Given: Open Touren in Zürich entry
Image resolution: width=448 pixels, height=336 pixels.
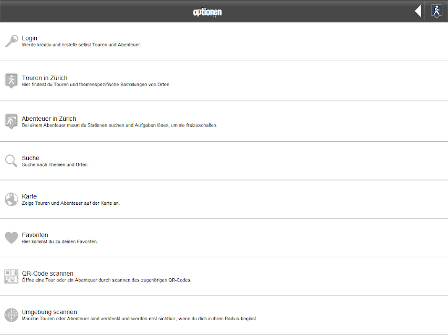Looking at the screenshot, I should pyautogui.click(x=224, y=81).
